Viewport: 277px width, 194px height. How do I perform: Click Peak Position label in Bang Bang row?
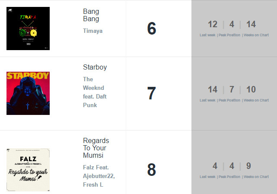click(x=229, y=35)
